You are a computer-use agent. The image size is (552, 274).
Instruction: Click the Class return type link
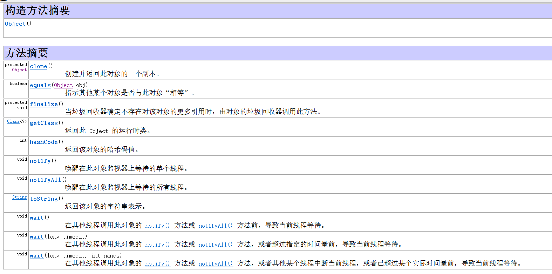[13, 121]
